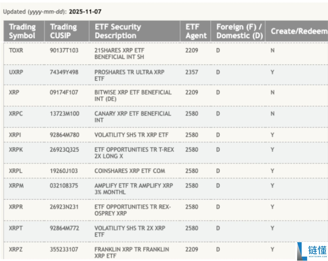Sort by the Trading Symbol column header
This screenshot has height=261, width=328.
[22, 31]
